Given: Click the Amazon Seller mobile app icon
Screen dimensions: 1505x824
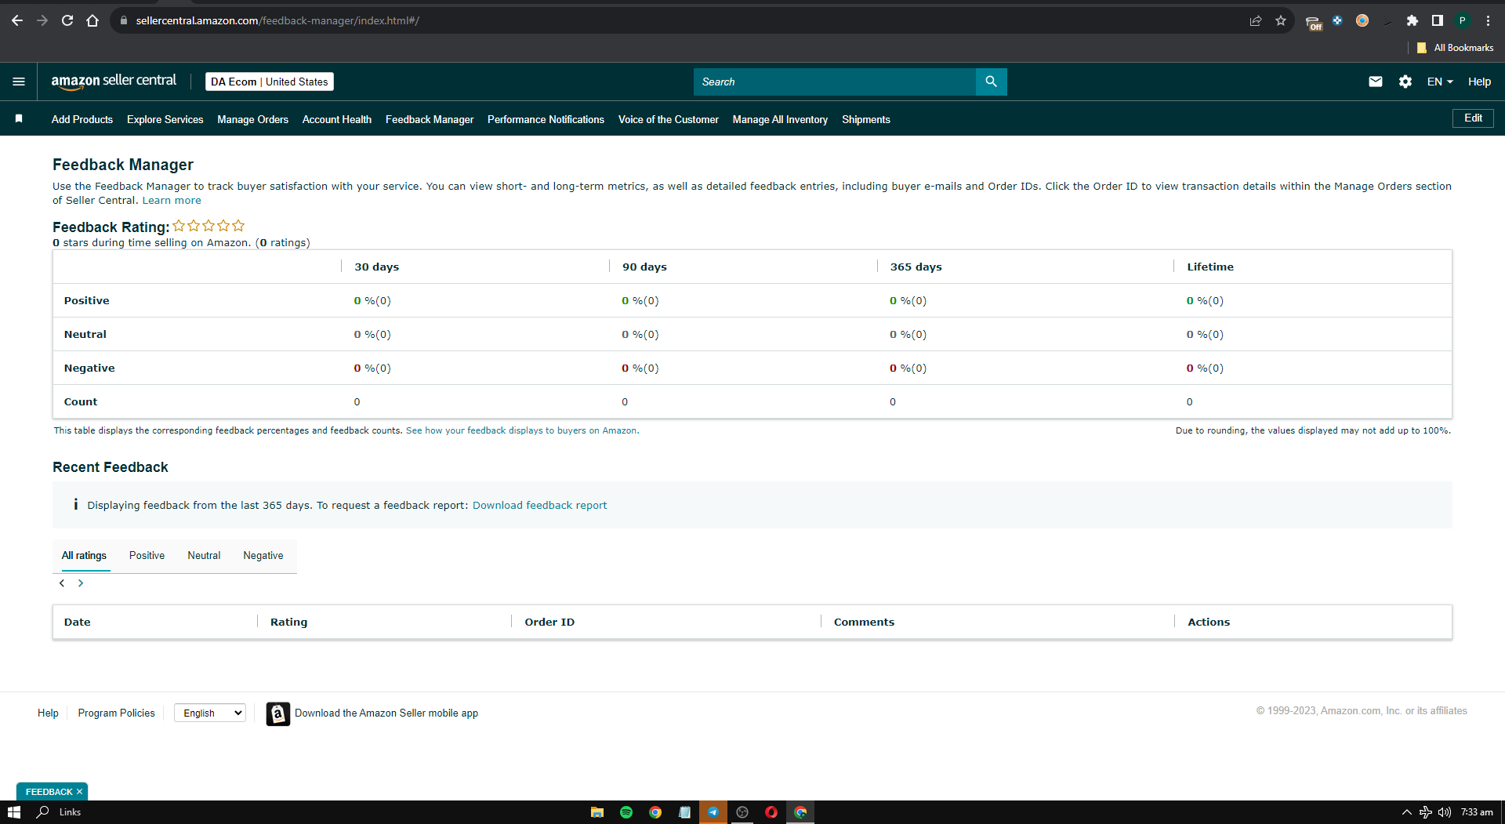Looking at the screenshot, I should [x=278, y=713].
